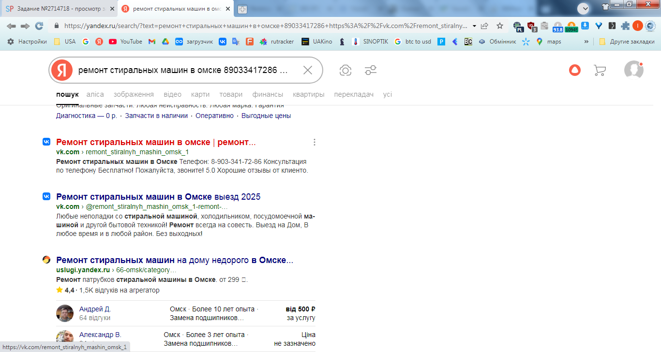Follow the 'Оперативно' sitelink

[x=214, y=116]
